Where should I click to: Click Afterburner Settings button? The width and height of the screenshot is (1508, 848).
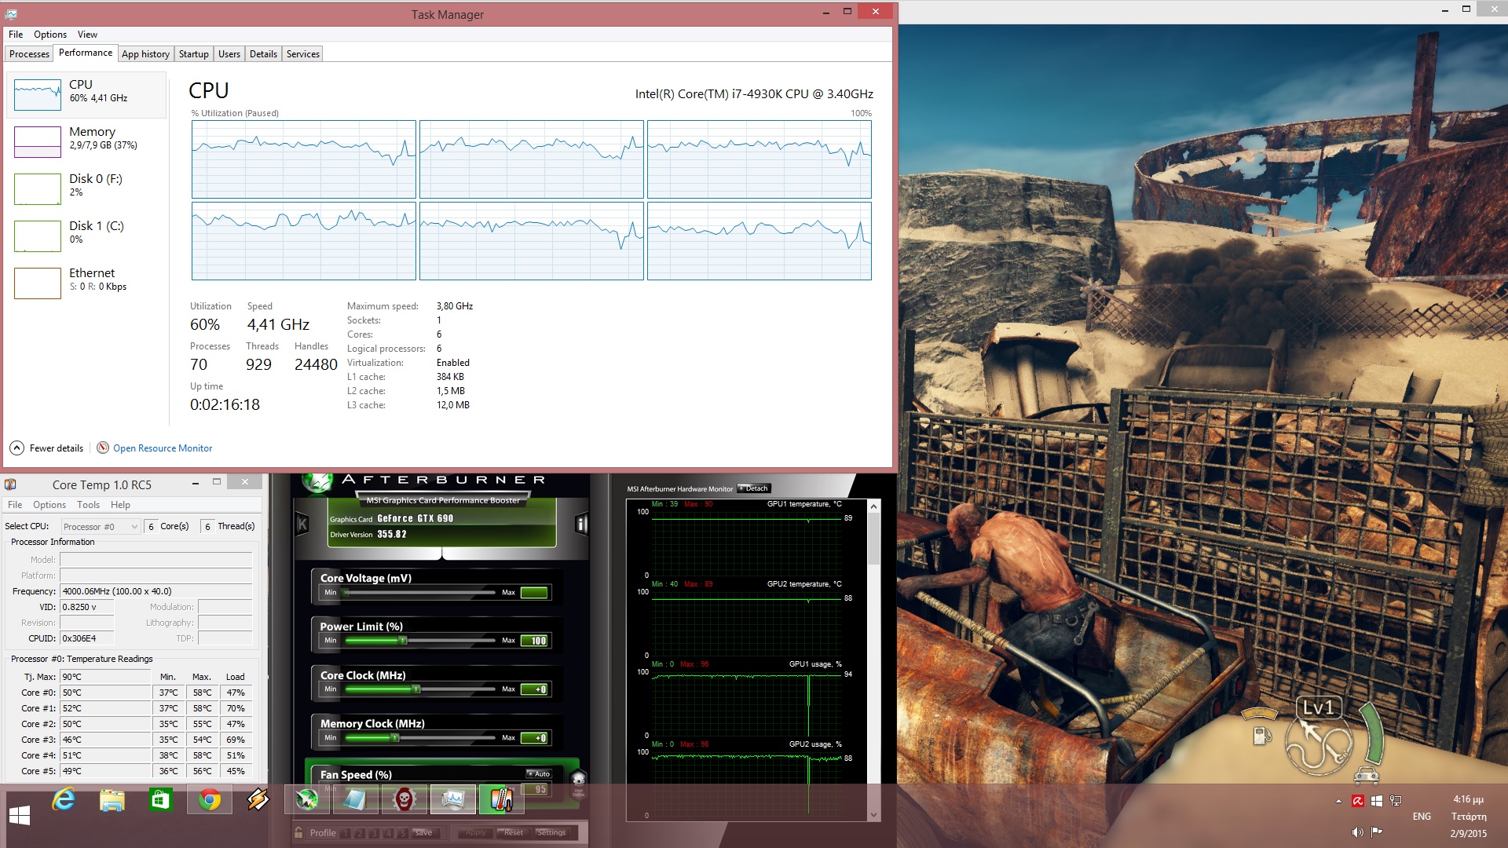(x=551, y=832)
